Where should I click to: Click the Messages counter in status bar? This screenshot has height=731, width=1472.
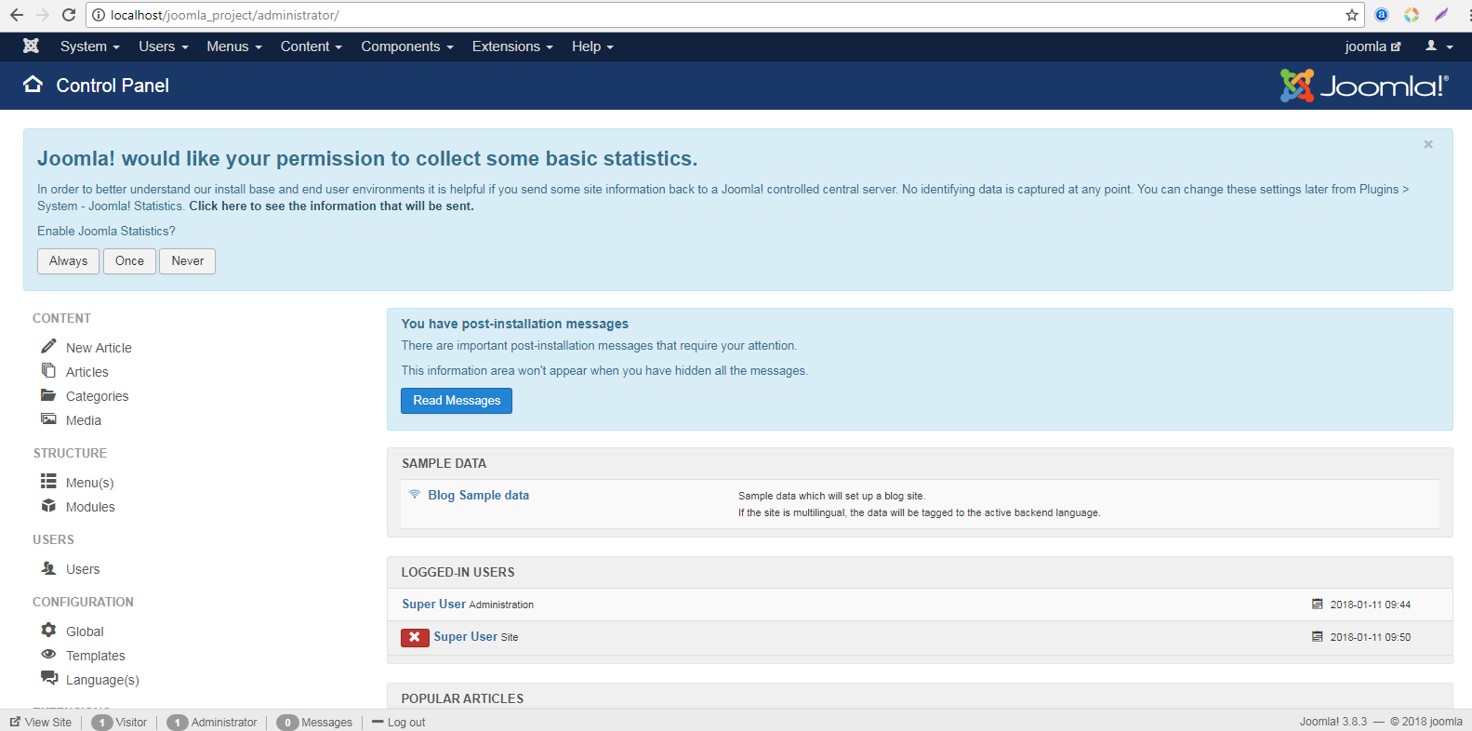pos(314,723)
